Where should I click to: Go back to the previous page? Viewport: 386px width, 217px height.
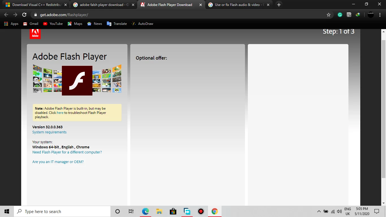[x=6, y=15]
